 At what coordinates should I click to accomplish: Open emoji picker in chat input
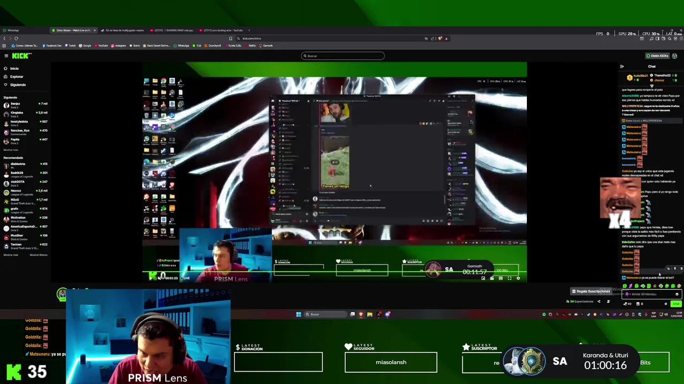click(x=677, y=294)
